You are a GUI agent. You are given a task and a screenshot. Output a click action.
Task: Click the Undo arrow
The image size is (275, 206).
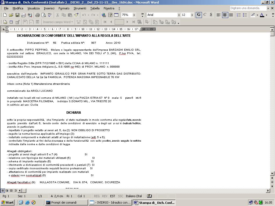coord(84,15)
